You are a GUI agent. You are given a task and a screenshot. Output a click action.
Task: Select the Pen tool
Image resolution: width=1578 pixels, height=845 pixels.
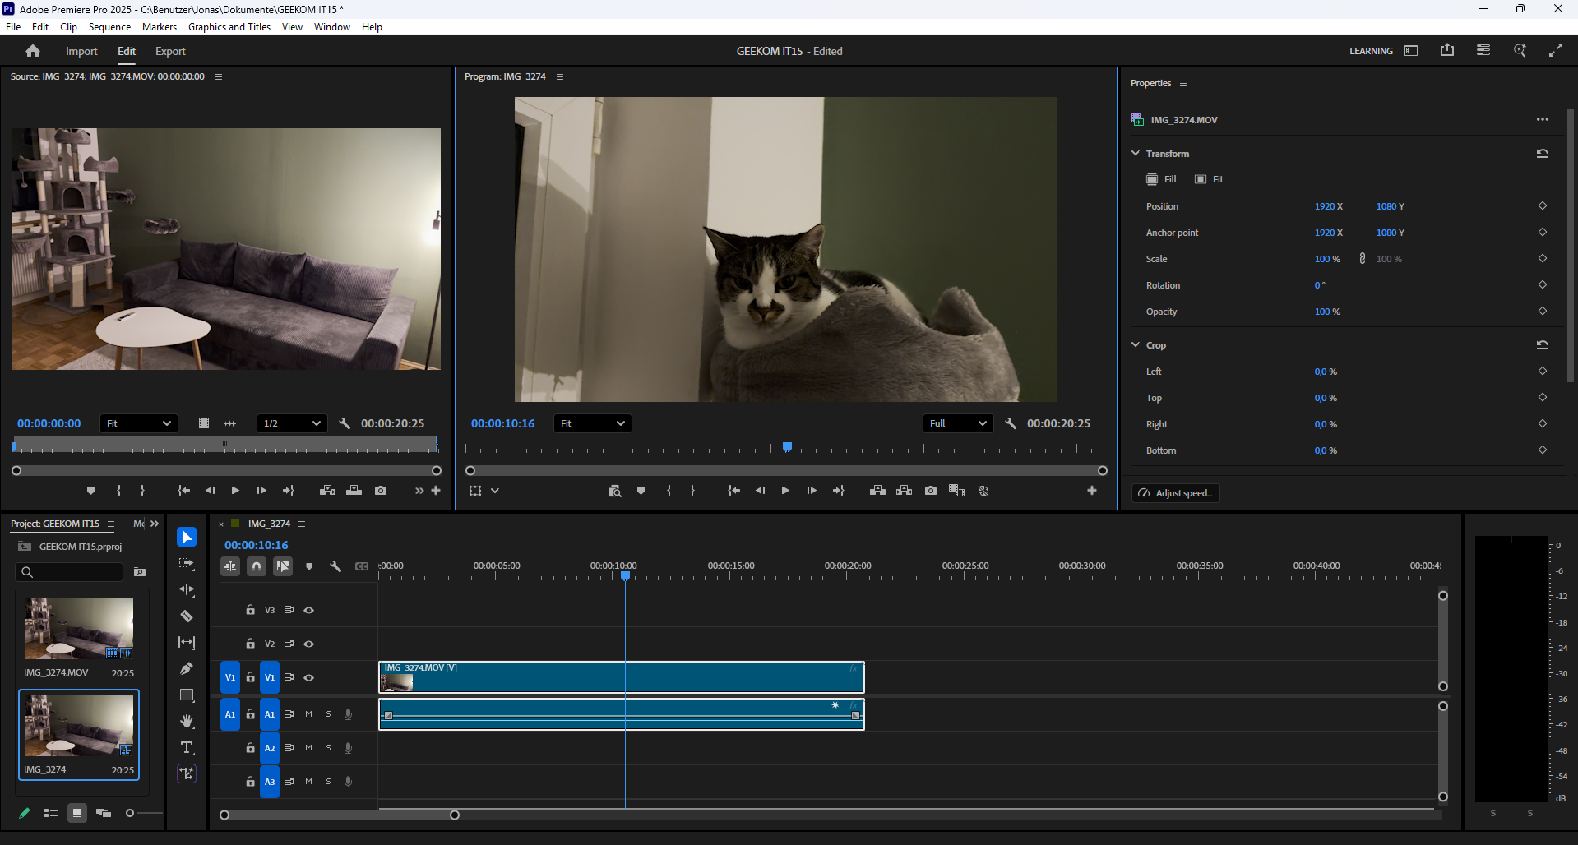click(187, 669)
